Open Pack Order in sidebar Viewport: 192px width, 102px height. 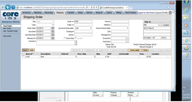pos(7,36)
